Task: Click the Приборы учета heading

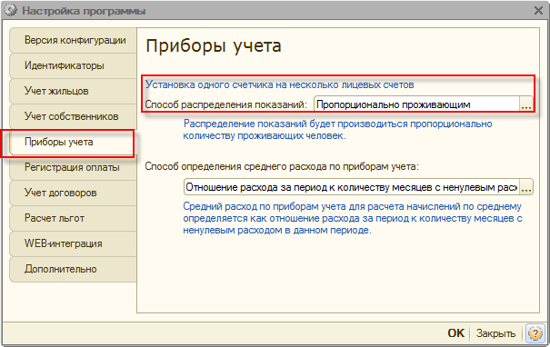Action: [x=214, y=46]
